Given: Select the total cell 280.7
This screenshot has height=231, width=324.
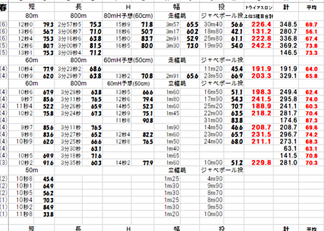Looking at the screenshot, I should pos(288,32).
